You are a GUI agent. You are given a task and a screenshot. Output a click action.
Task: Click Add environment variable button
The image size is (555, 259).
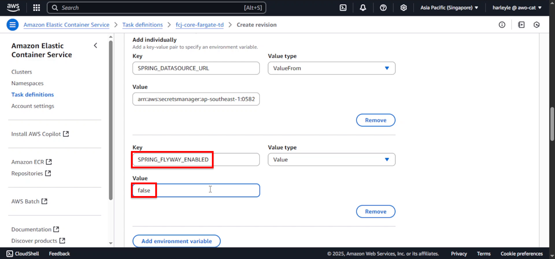(176, 241)
